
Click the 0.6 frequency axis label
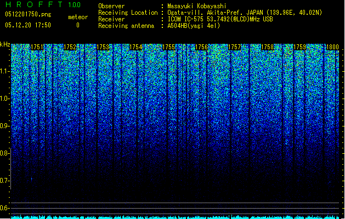[4, 208]
